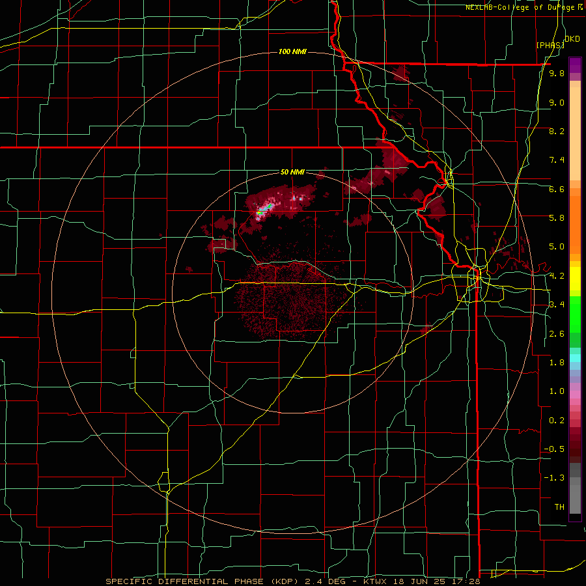This screenshot has width=586, height=586.
Task: Click the 1.0 value on color scale
Action: (557, 391)
